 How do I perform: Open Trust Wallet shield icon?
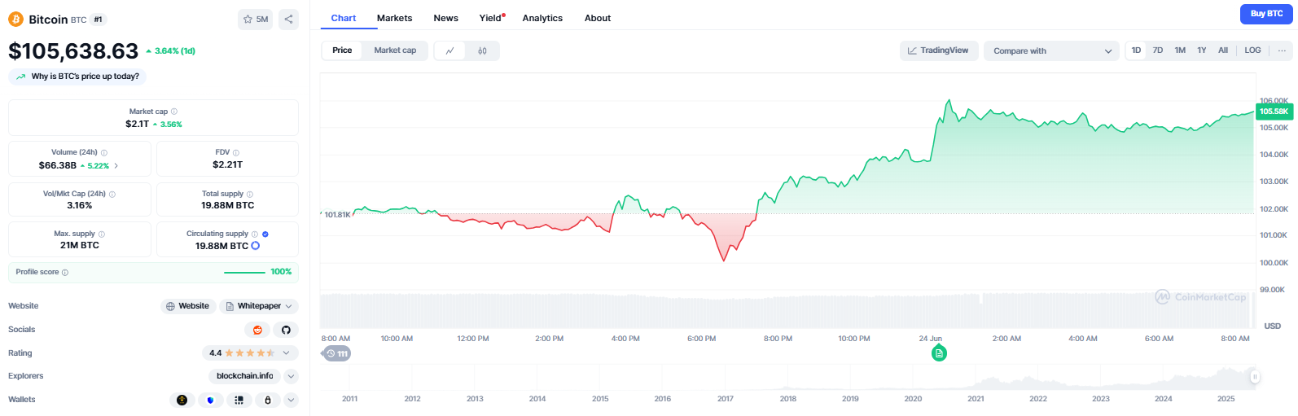pos(211,400)
